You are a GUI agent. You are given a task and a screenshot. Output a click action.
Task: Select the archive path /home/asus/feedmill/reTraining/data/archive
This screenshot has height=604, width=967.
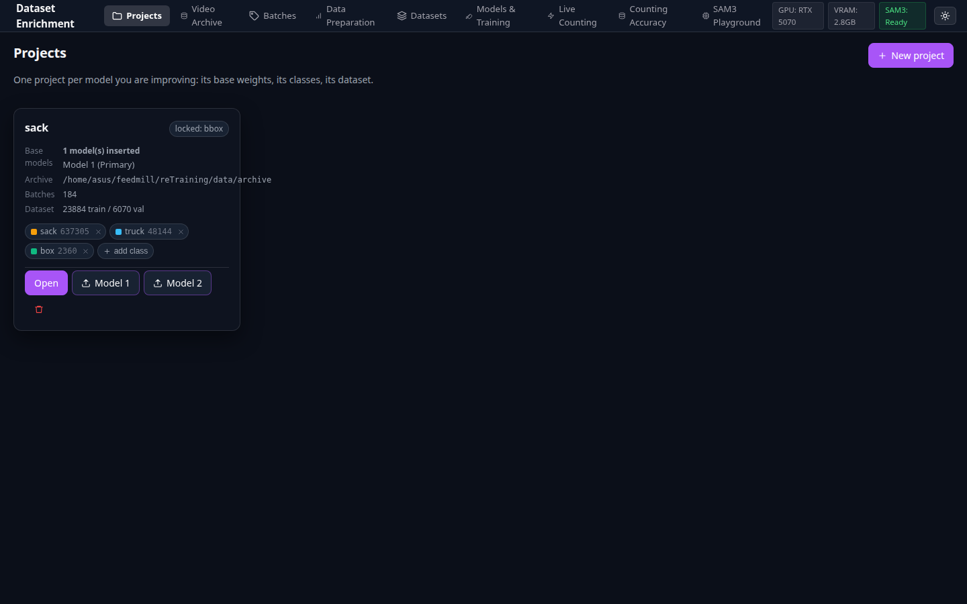pos(167,180)
